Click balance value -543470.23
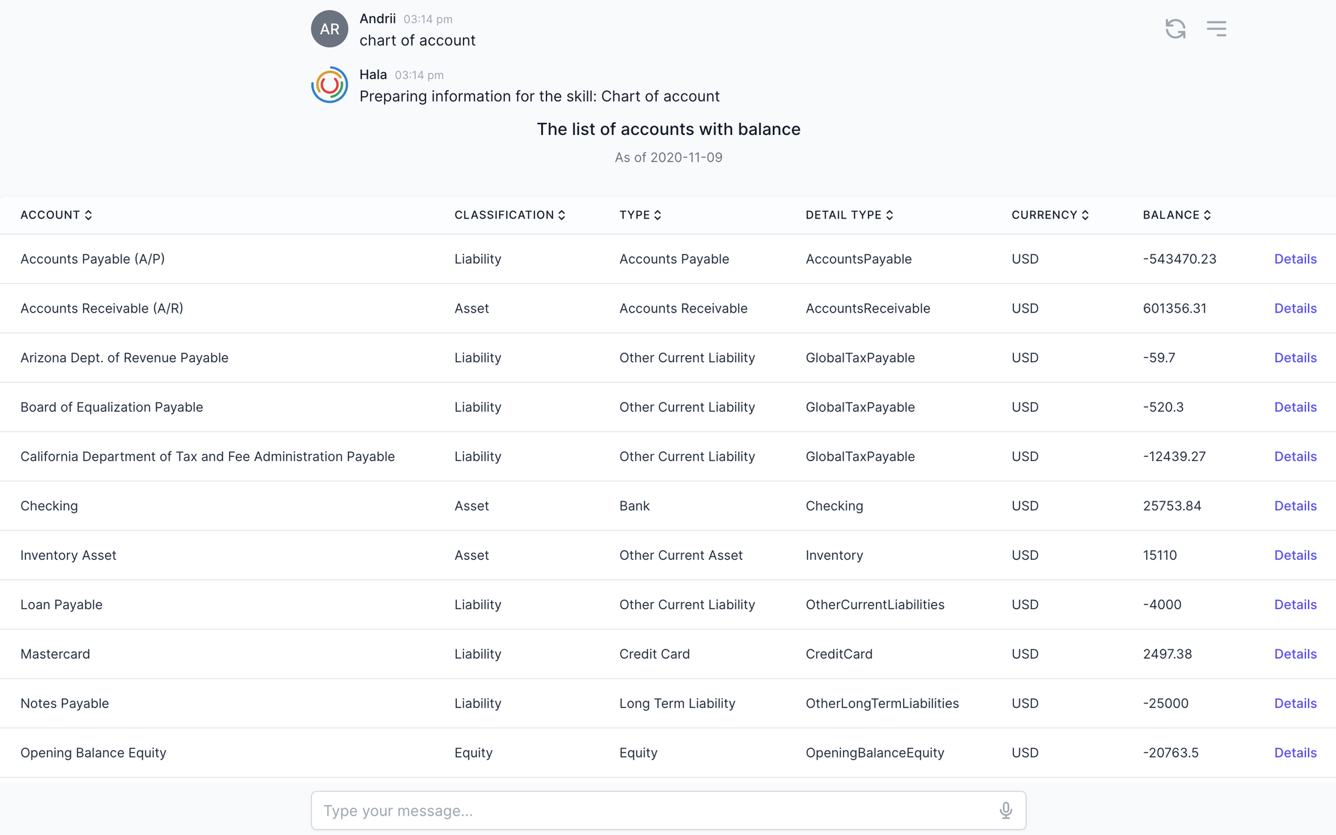Image resolution: width=1336 pixels, height=835 pixels. [x=1180, y=259]
